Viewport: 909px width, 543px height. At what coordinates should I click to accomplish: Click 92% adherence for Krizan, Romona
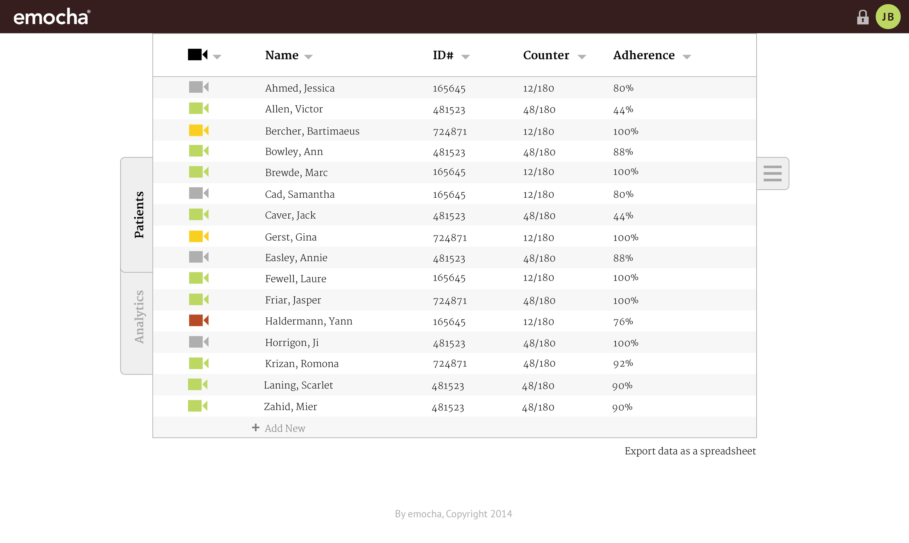[623, 363]
